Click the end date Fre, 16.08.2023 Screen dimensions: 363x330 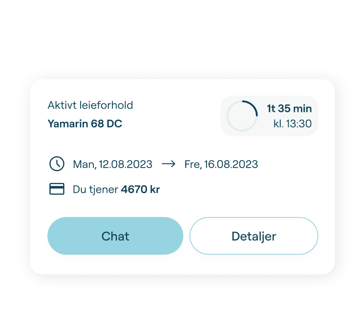point(221,164)
